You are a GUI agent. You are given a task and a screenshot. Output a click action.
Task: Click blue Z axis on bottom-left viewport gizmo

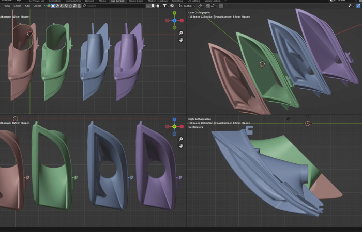click(x=174, y=119)
